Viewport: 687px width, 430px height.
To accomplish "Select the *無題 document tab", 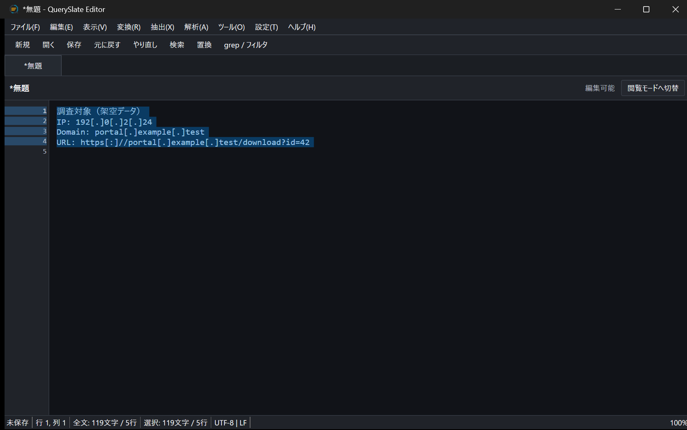I will click(x=33, y=66).
